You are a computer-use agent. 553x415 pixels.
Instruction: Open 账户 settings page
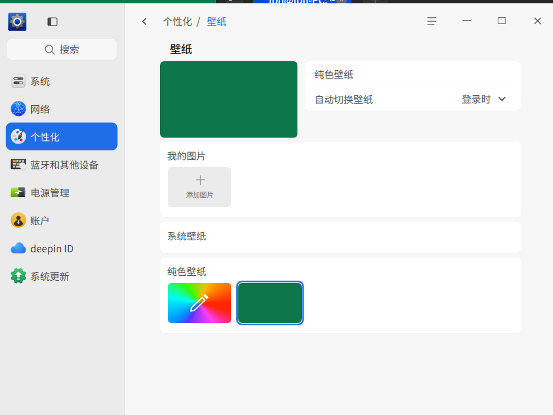click(62, 221)
